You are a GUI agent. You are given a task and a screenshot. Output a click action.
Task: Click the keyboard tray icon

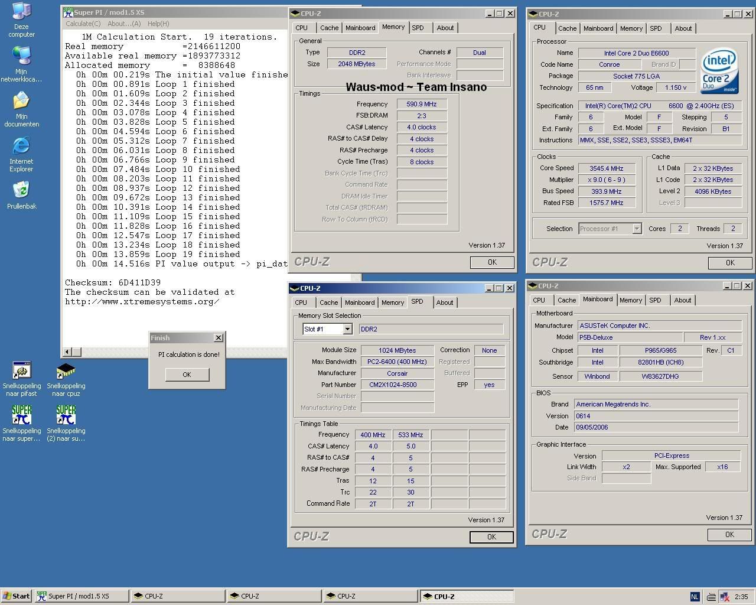click(x=711, y=597)
